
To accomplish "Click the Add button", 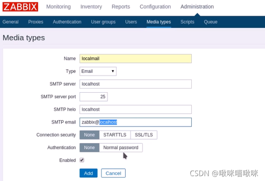I will [88, 173].
